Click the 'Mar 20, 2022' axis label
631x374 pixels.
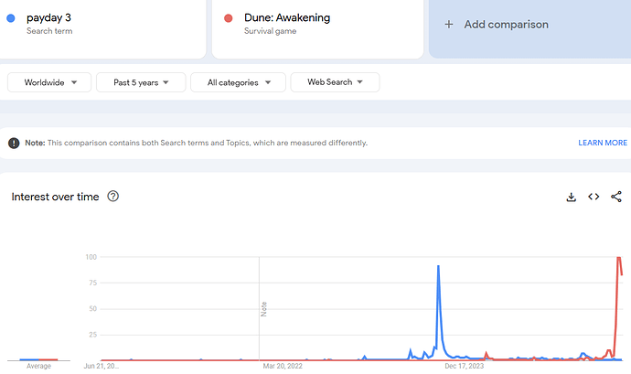(x=283, y=366)
